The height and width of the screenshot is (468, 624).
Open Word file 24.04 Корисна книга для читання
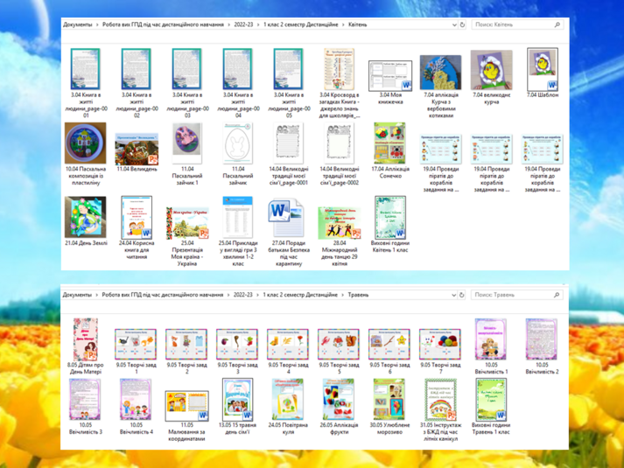tap(137, 227)
